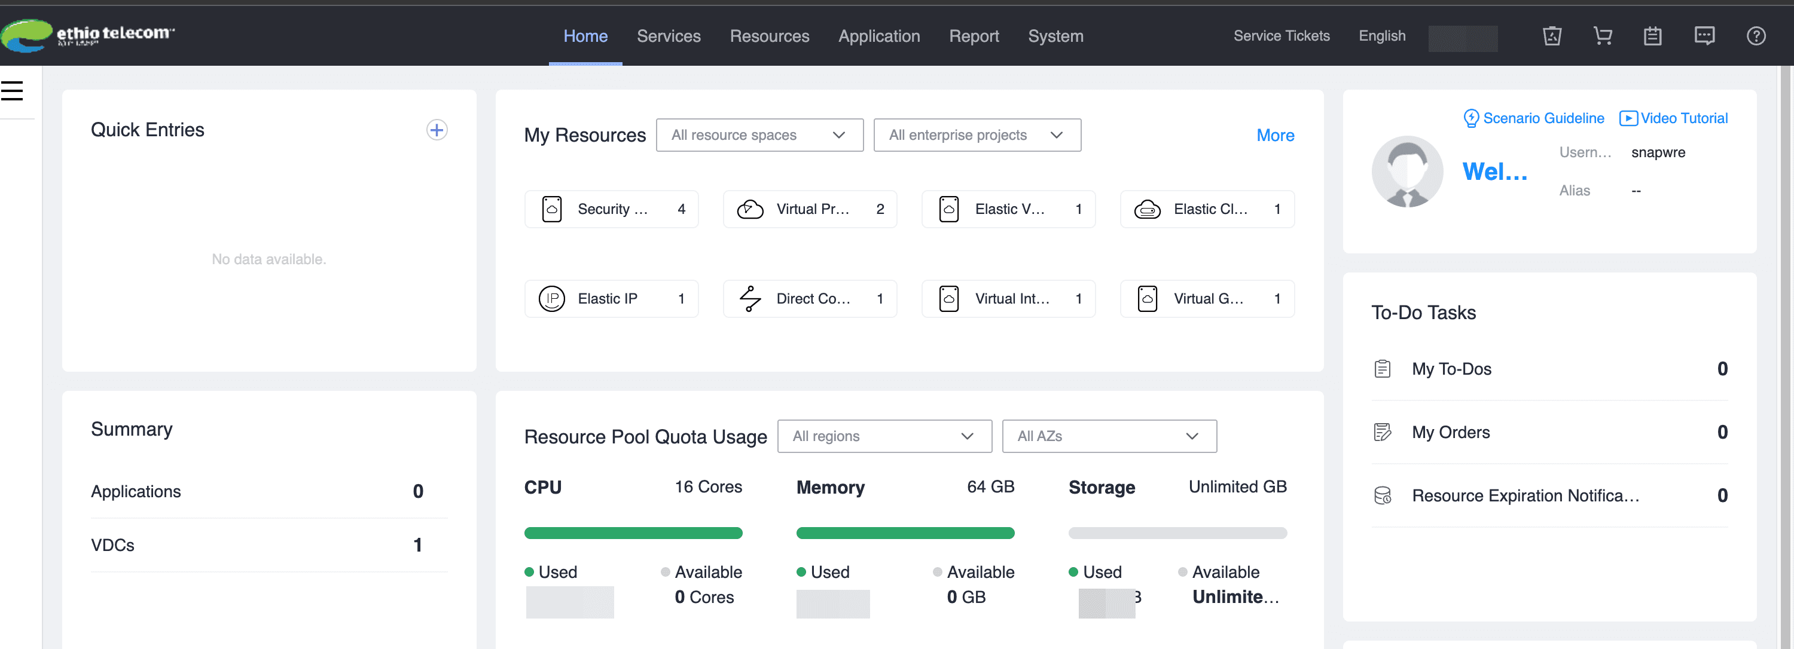Screen dimensions: 1794x649
Task: Expand All regions dropdown
Action: coord(884,436)
